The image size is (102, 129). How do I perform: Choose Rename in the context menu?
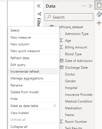point(34,85)
